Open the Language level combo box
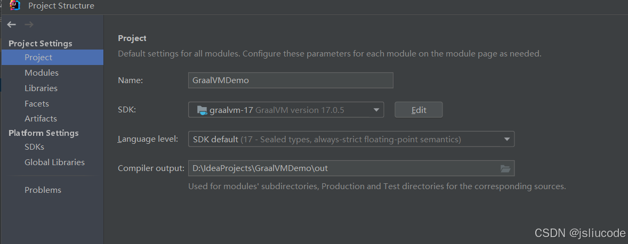The width and height of the screenshot is (628, 244). click(351, 139)
